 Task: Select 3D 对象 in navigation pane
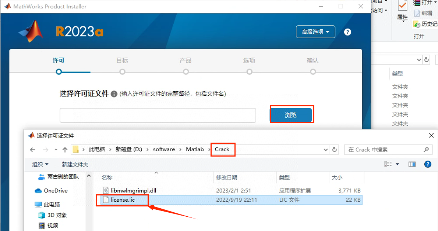point(53,215)
